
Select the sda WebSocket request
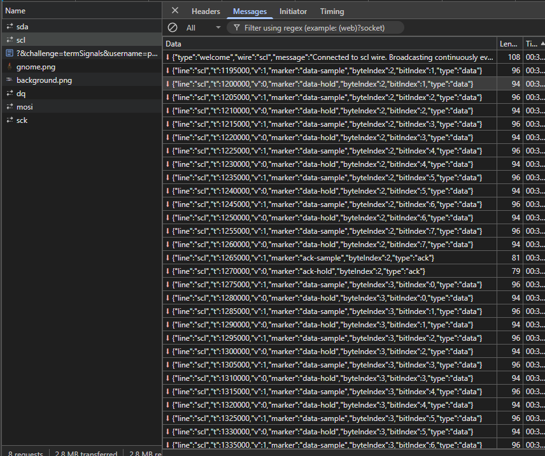82,27
